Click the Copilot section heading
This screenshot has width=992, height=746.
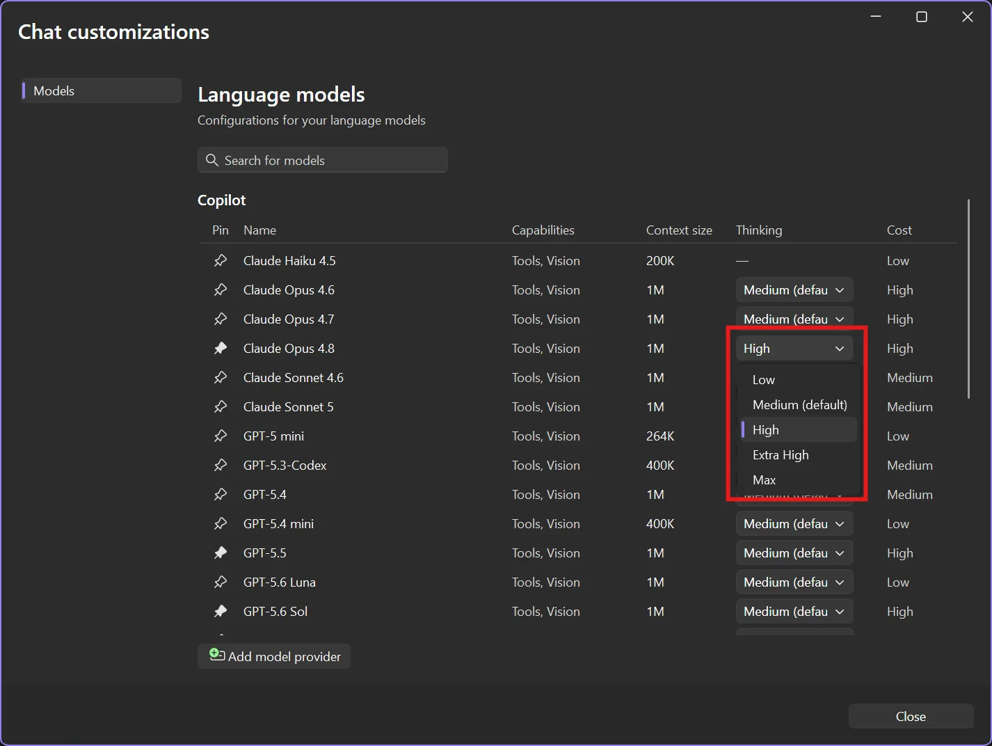point(222,200)
